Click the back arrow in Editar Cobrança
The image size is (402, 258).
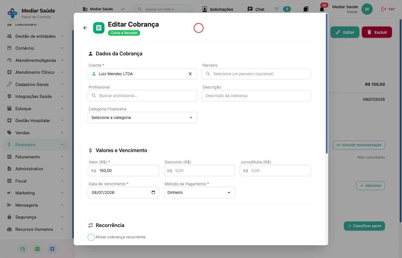[85, 28]
